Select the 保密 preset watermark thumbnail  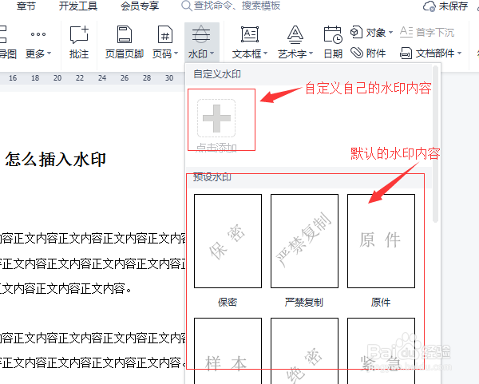228,241
